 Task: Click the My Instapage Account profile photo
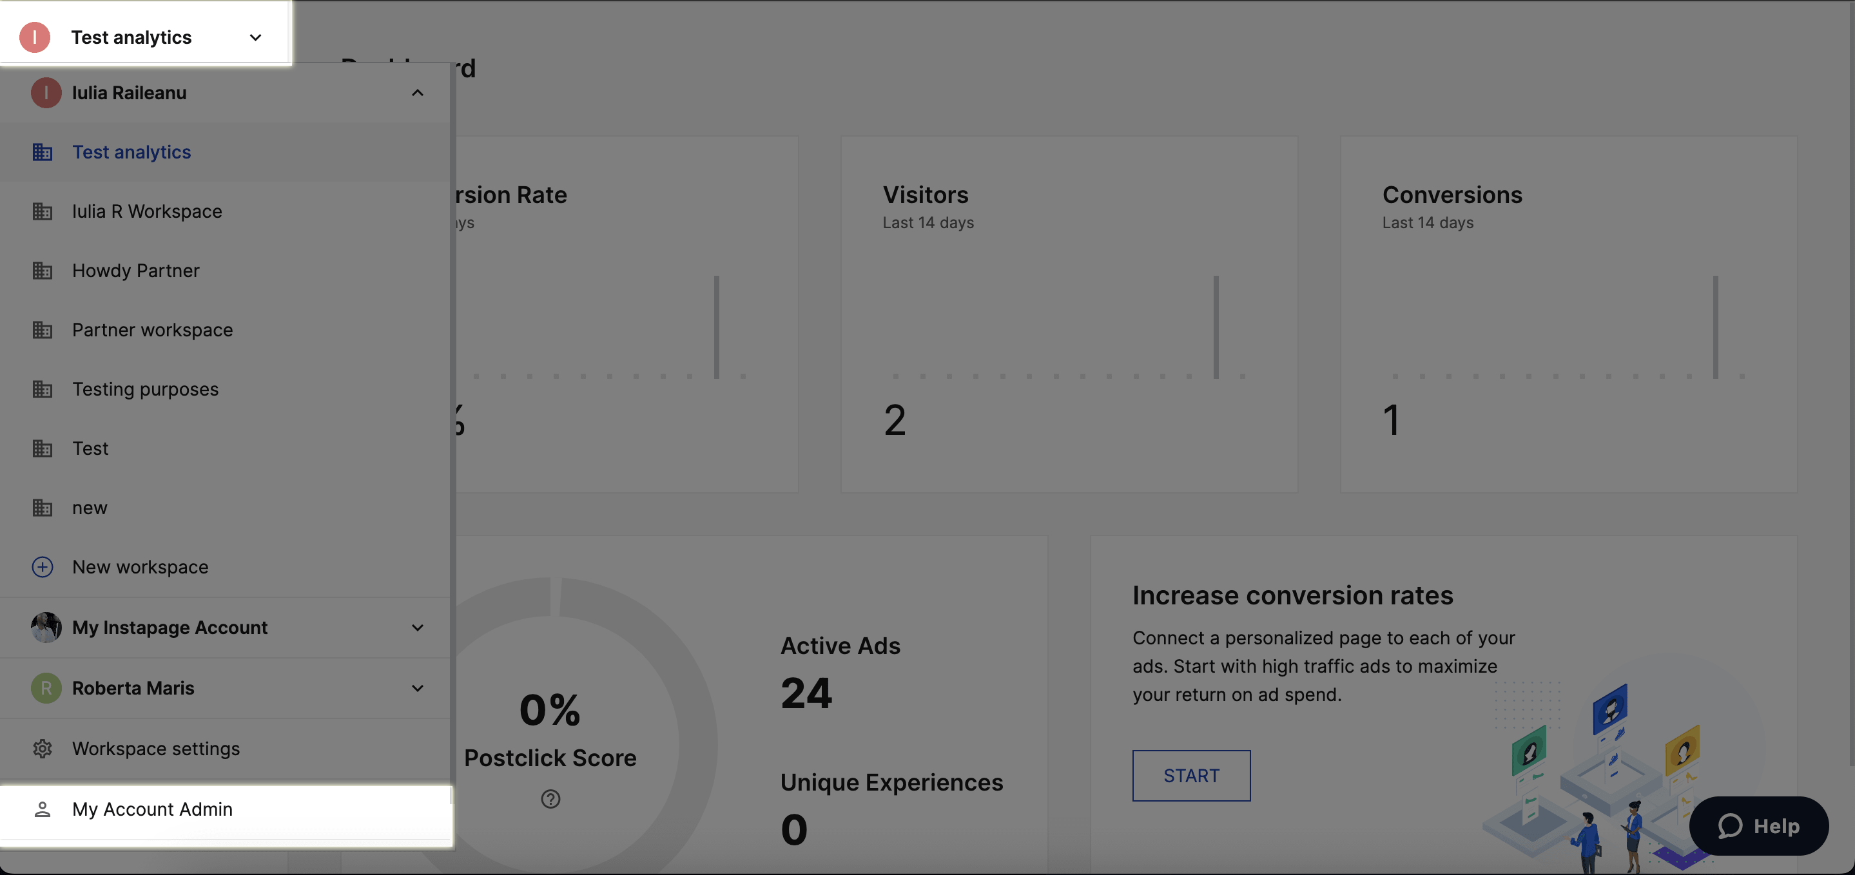click(x=46, y=628)
